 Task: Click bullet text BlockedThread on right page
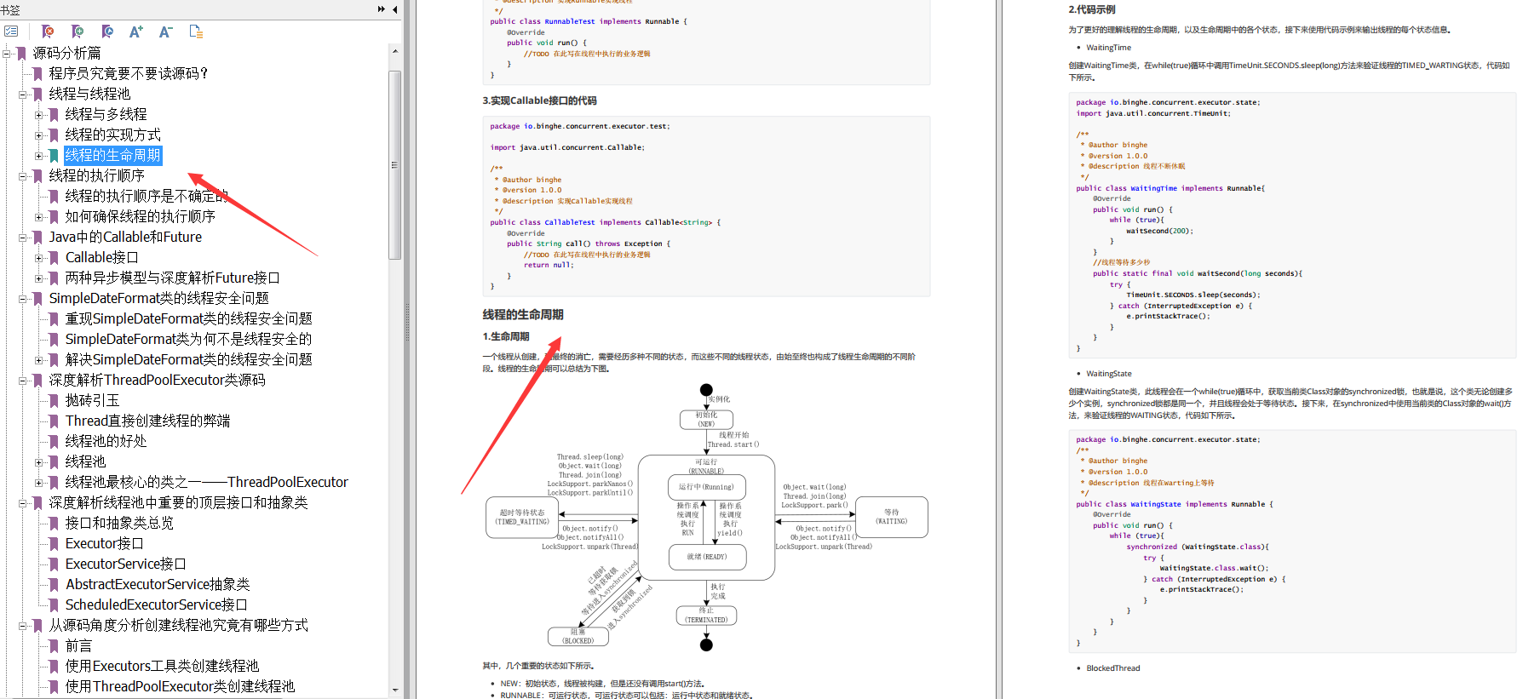[1112, 668]
